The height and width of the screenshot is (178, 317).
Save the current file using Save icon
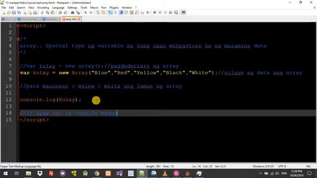click(x=14, y=12)
